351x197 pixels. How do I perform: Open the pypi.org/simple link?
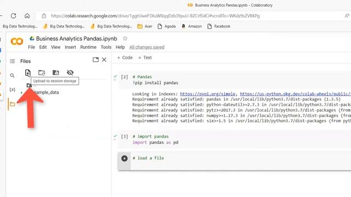(208, 94)
